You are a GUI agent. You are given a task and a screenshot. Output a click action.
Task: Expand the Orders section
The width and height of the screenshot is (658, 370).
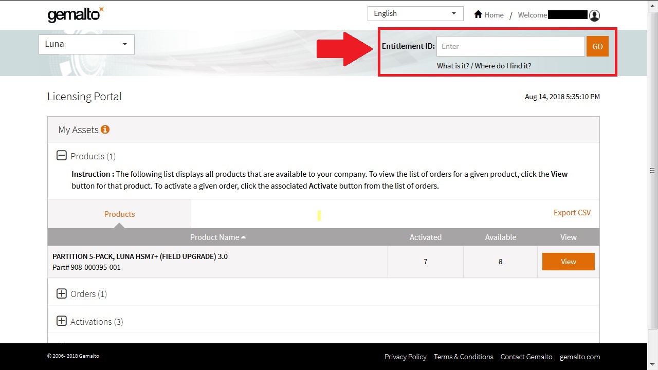61,293
